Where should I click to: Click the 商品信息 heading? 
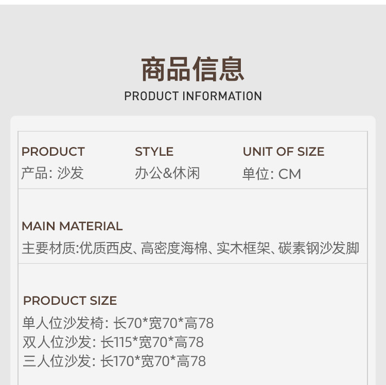[x=192, y=69]
